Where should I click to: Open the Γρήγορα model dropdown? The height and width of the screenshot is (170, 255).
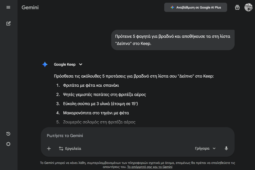click(x=205, y=149)
